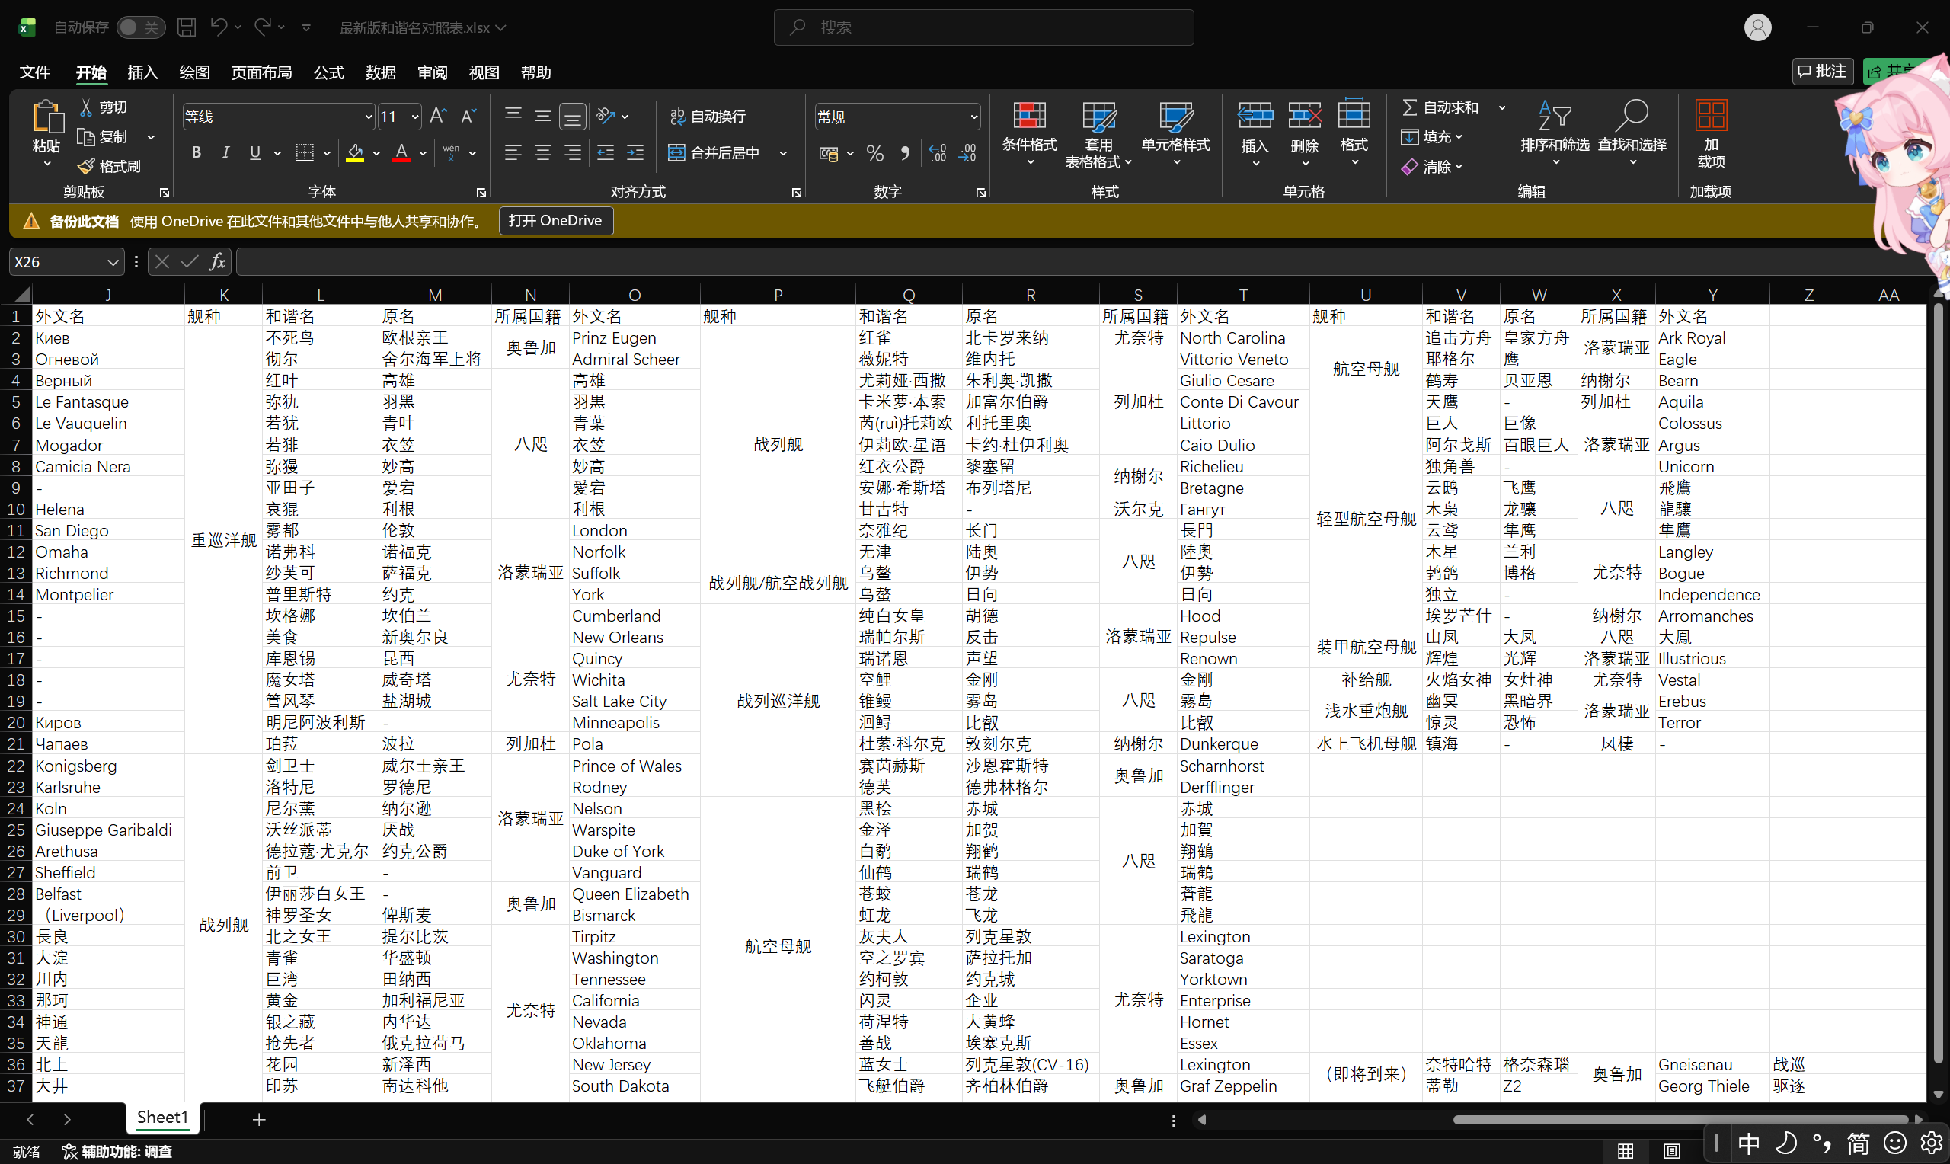The width and height of the screenshot is (1950, 1164).
Task: Click Increase Decimal icon
Action: (x=937, y=153)
